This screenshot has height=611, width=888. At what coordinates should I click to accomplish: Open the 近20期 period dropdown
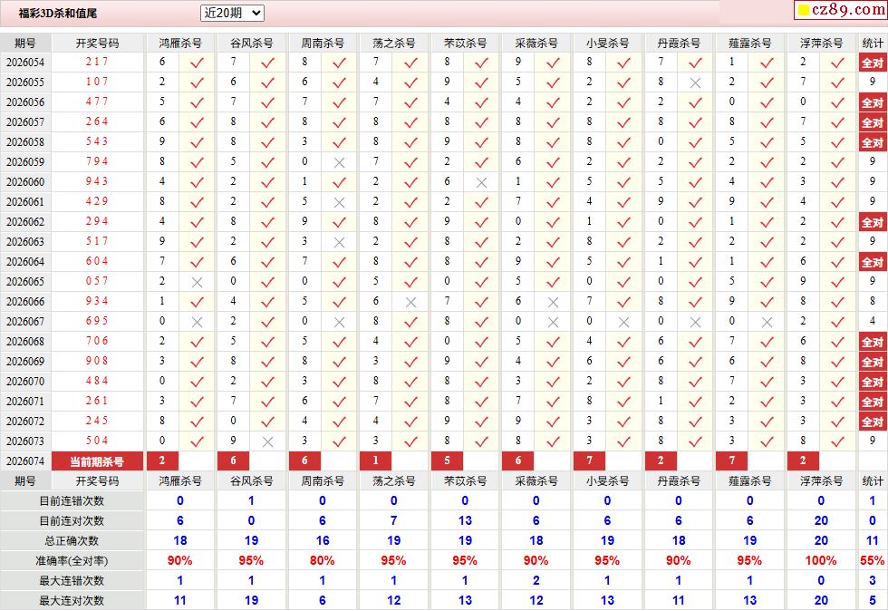click(232, 13)
